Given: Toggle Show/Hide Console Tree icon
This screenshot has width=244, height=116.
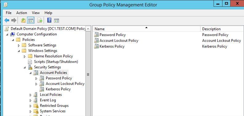Looking at the screenshot, I should click(31, 20).
